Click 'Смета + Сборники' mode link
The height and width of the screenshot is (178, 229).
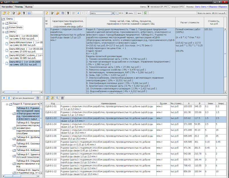pyautogui.click(x=210, y=6)
